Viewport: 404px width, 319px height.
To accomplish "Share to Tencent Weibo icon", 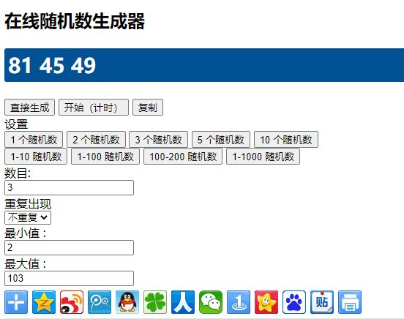I will click(x=100, y=302).
